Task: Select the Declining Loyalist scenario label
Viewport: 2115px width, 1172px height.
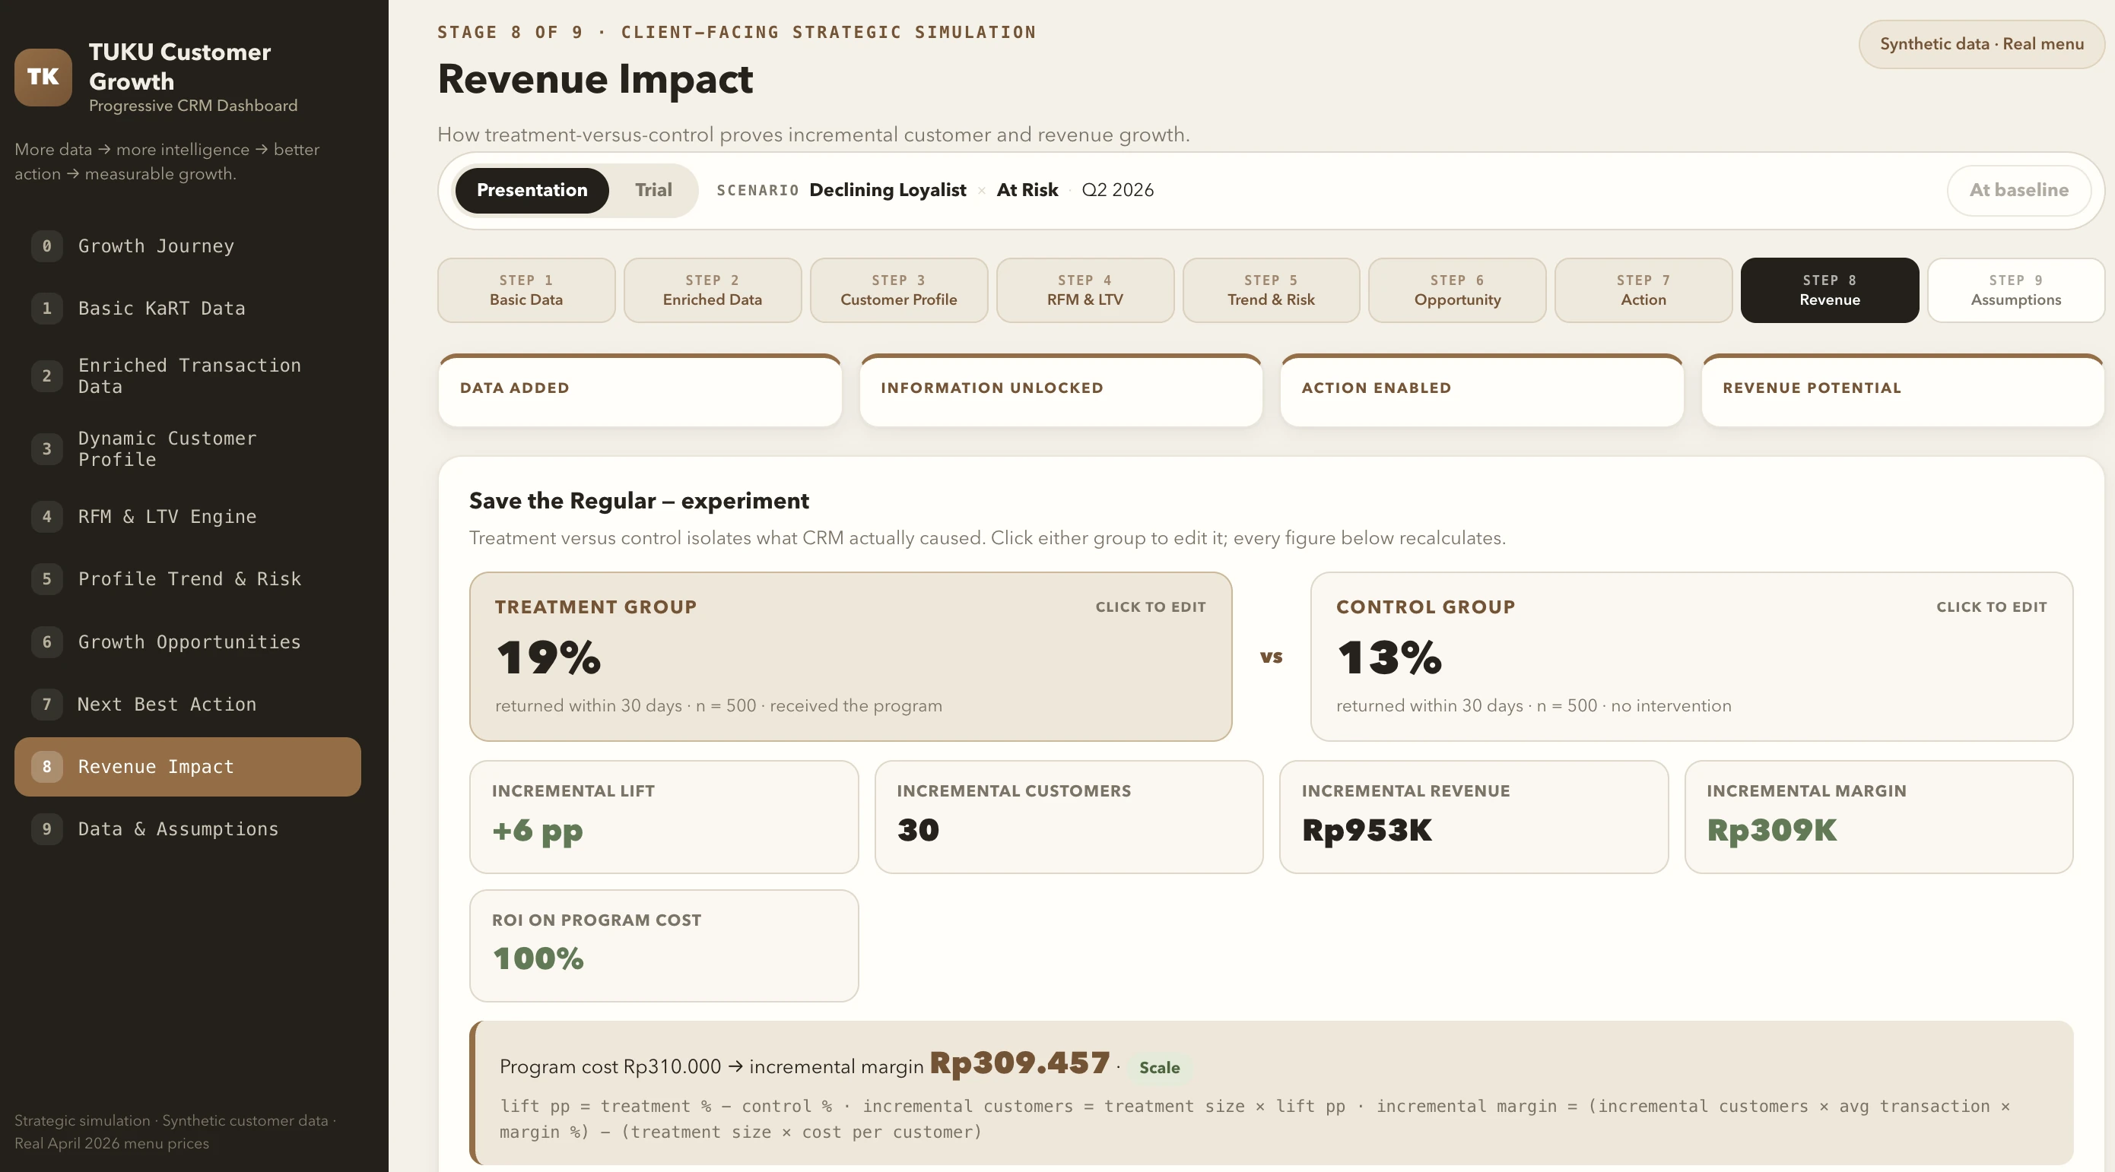Action: point(888,191)
